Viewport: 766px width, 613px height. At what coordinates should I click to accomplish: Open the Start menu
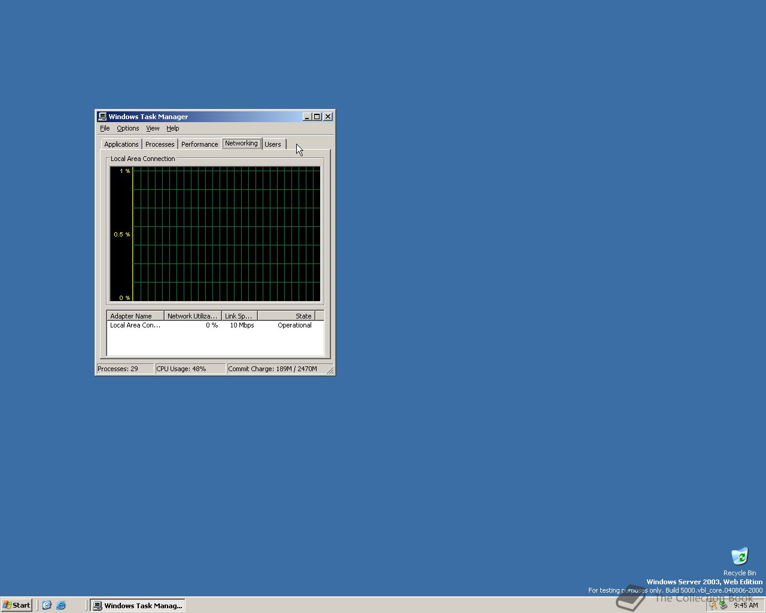[x=17, y=605]
